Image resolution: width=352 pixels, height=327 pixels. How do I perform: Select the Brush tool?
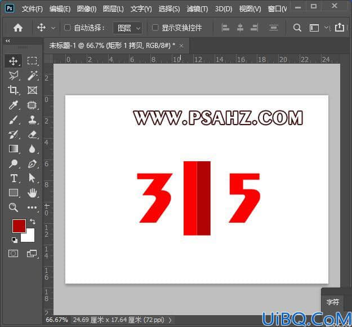coord(14,120)
